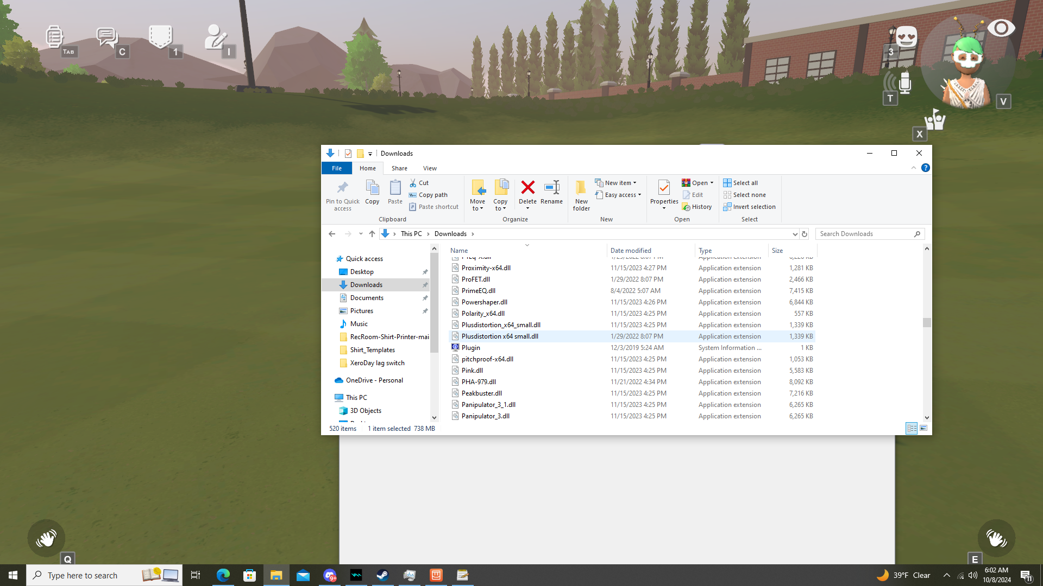The width and height of the screenshot is (1043, 586).
Task: Click the Copy path ribbon item
Action: point(432,195)
